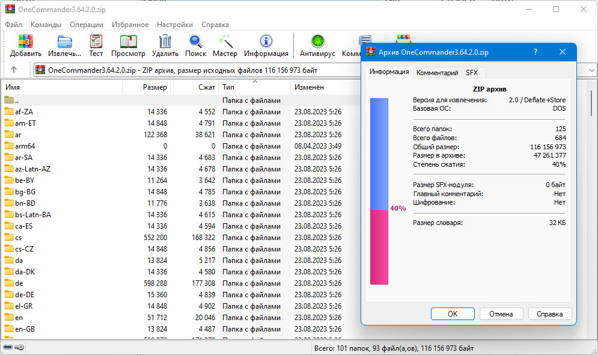Sort the list by Тип column header
The height and width of the screenshot is (355, 598).
pos(228,87)
